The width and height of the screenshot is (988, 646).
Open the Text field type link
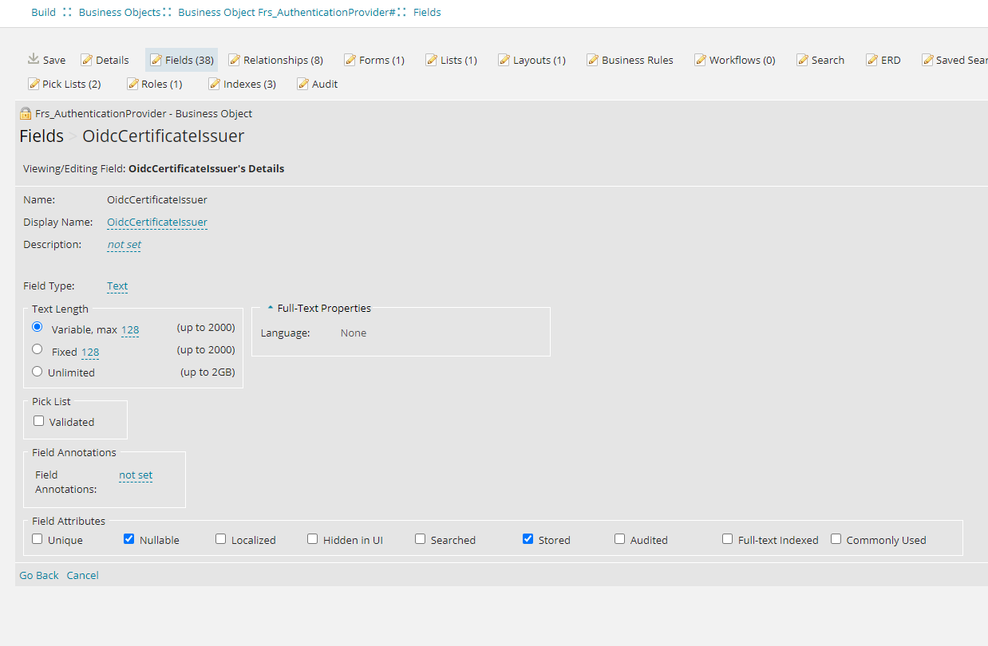(x=117, y=286)
